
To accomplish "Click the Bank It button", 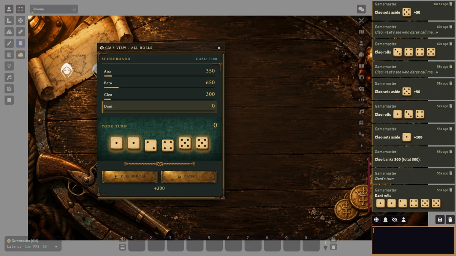I will click(x=189, y=177).
